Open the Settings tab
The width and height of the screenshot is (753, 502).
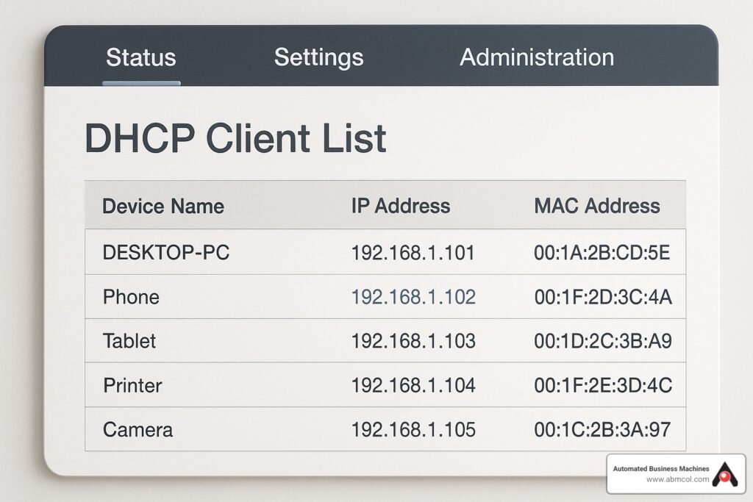coord(318,57)
